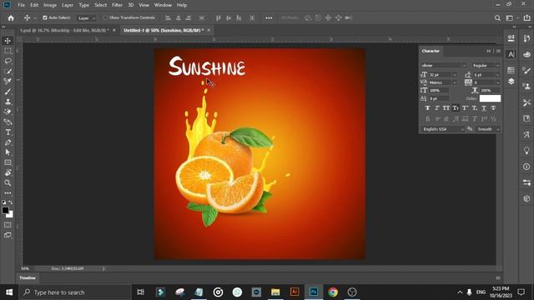Change the screen mode icon
Screen dimensions: 534x300
[x=8, y=235]
